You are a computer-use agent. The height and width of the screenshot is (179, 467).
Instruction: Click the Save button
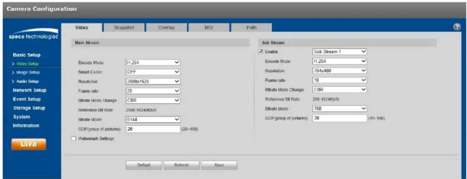[219, 165]
